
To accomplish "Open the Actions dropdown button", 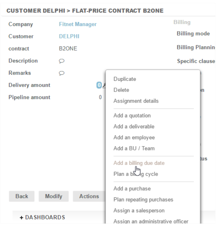I will 89,196.
